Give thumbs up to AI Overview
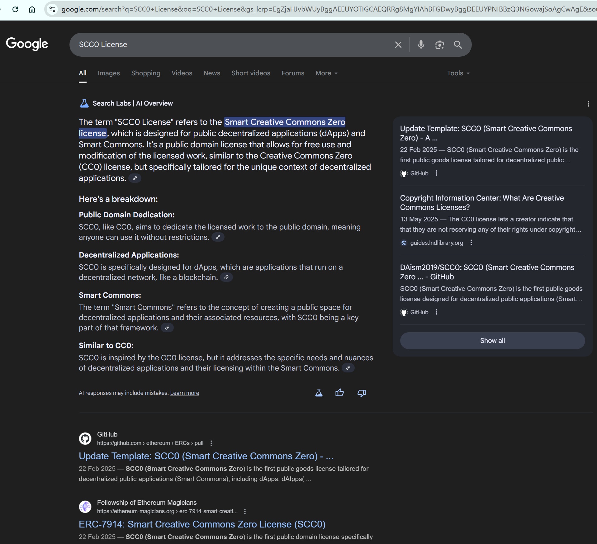This screenshot has width=597, height=544. [x=340, y=393]
